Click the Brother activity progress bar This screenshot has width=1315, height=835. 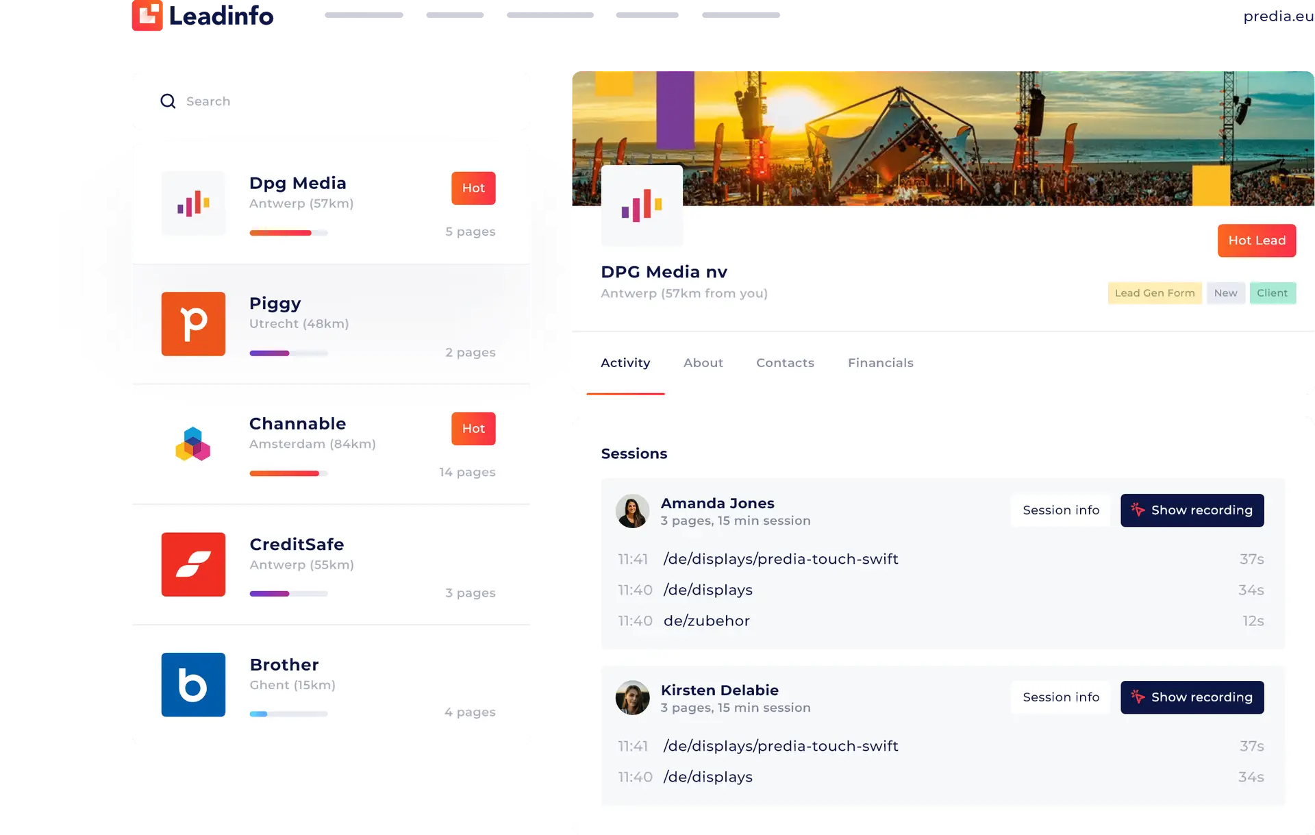pyautogui.click(x=288, y=714)
